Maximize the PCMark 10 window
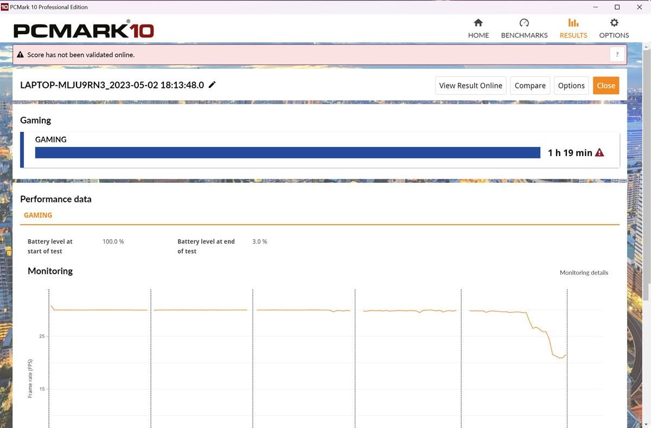651x428 pixels. point(617,7)
